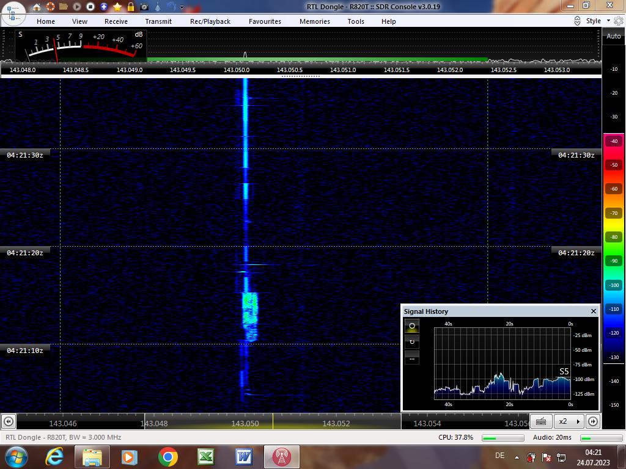The height and width of the screenshot is (469, 626).
Task: Open the Tools ribbon tab
Action: click(356, 21)
